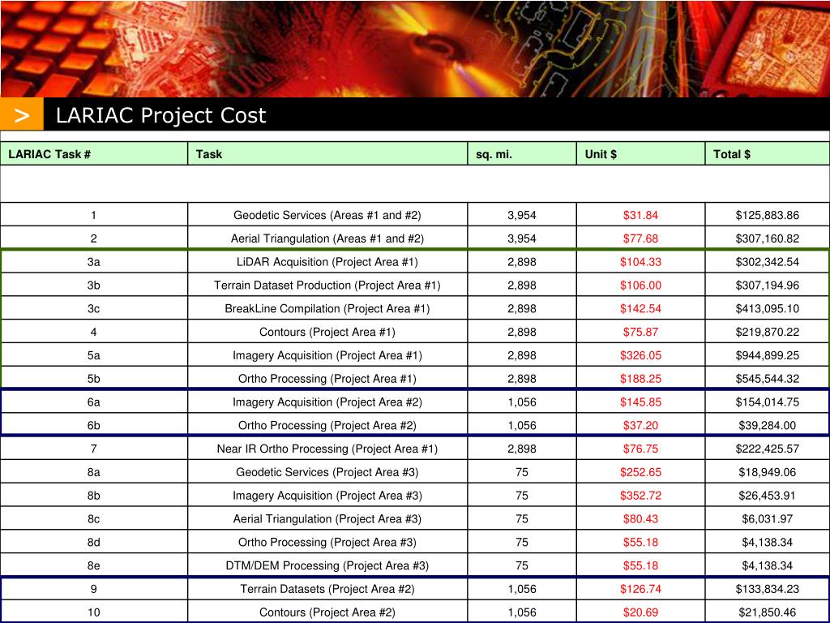Click task number 6b
Screen dimensions: 830x623
click(x=94, y=425)
